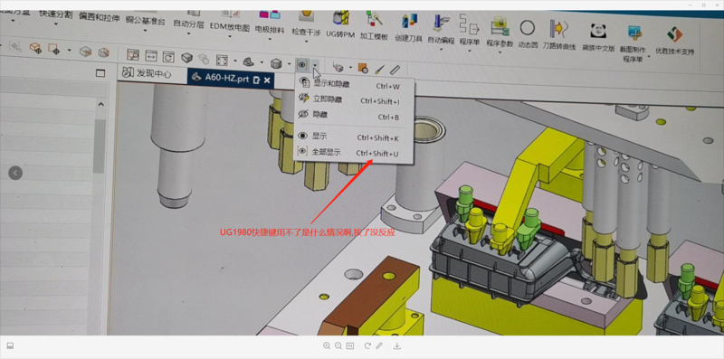Viewport: 724px width, 359px height.
Task: Expand the 自动编程 dropdown arrow
Action: coord(441,50)
